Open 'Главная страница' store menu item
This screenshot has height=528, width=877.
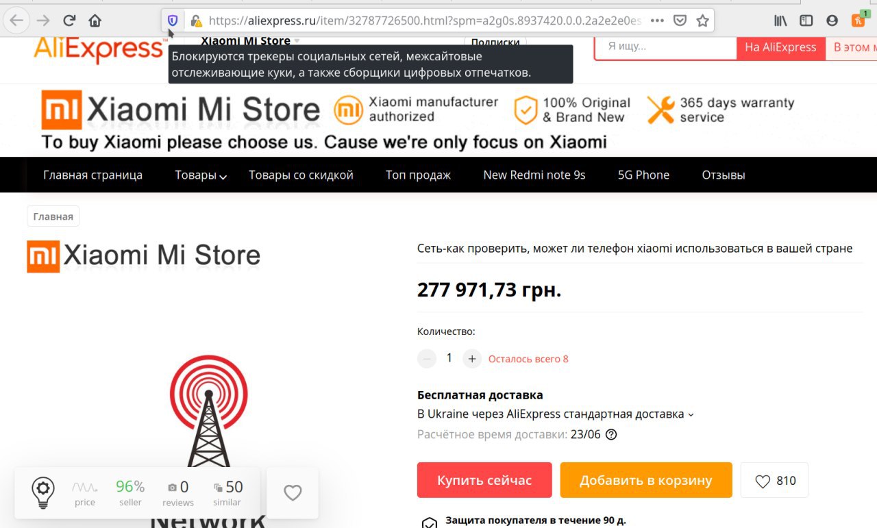(92, 175)
